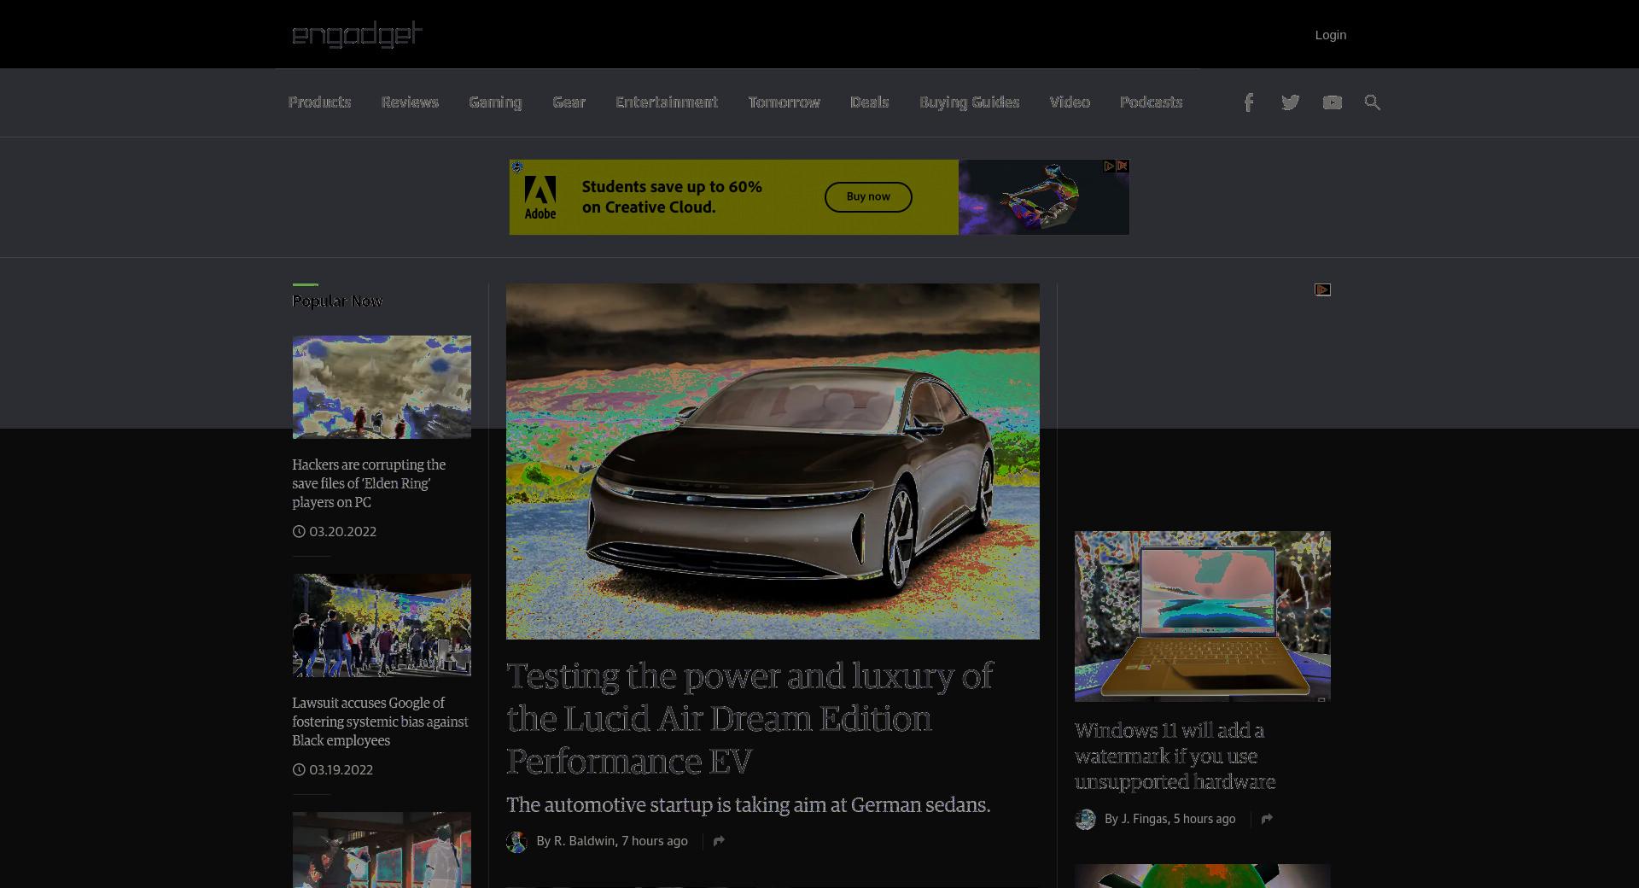Image resolution: width=1639 pixels, height=888 pixels.
Task: Open Elden Ring article thumbnail
Action: [382, 387]
